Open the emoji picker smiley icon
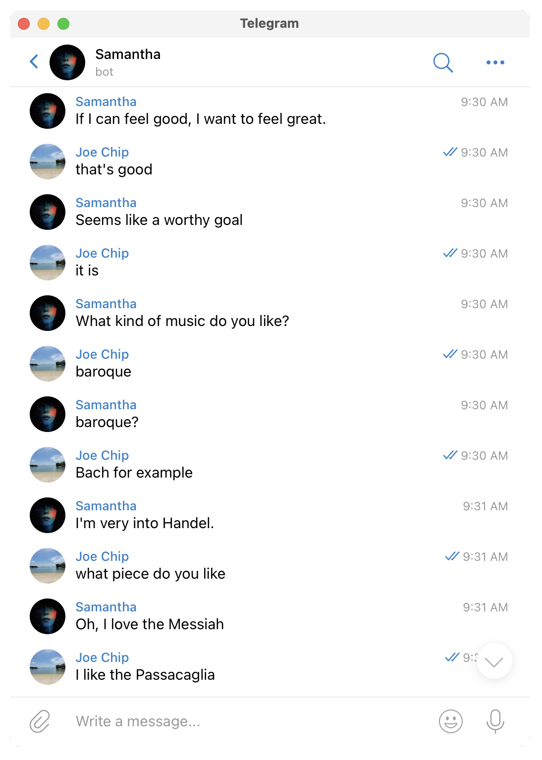The image size is (542, 760). (x=450, y=721)
